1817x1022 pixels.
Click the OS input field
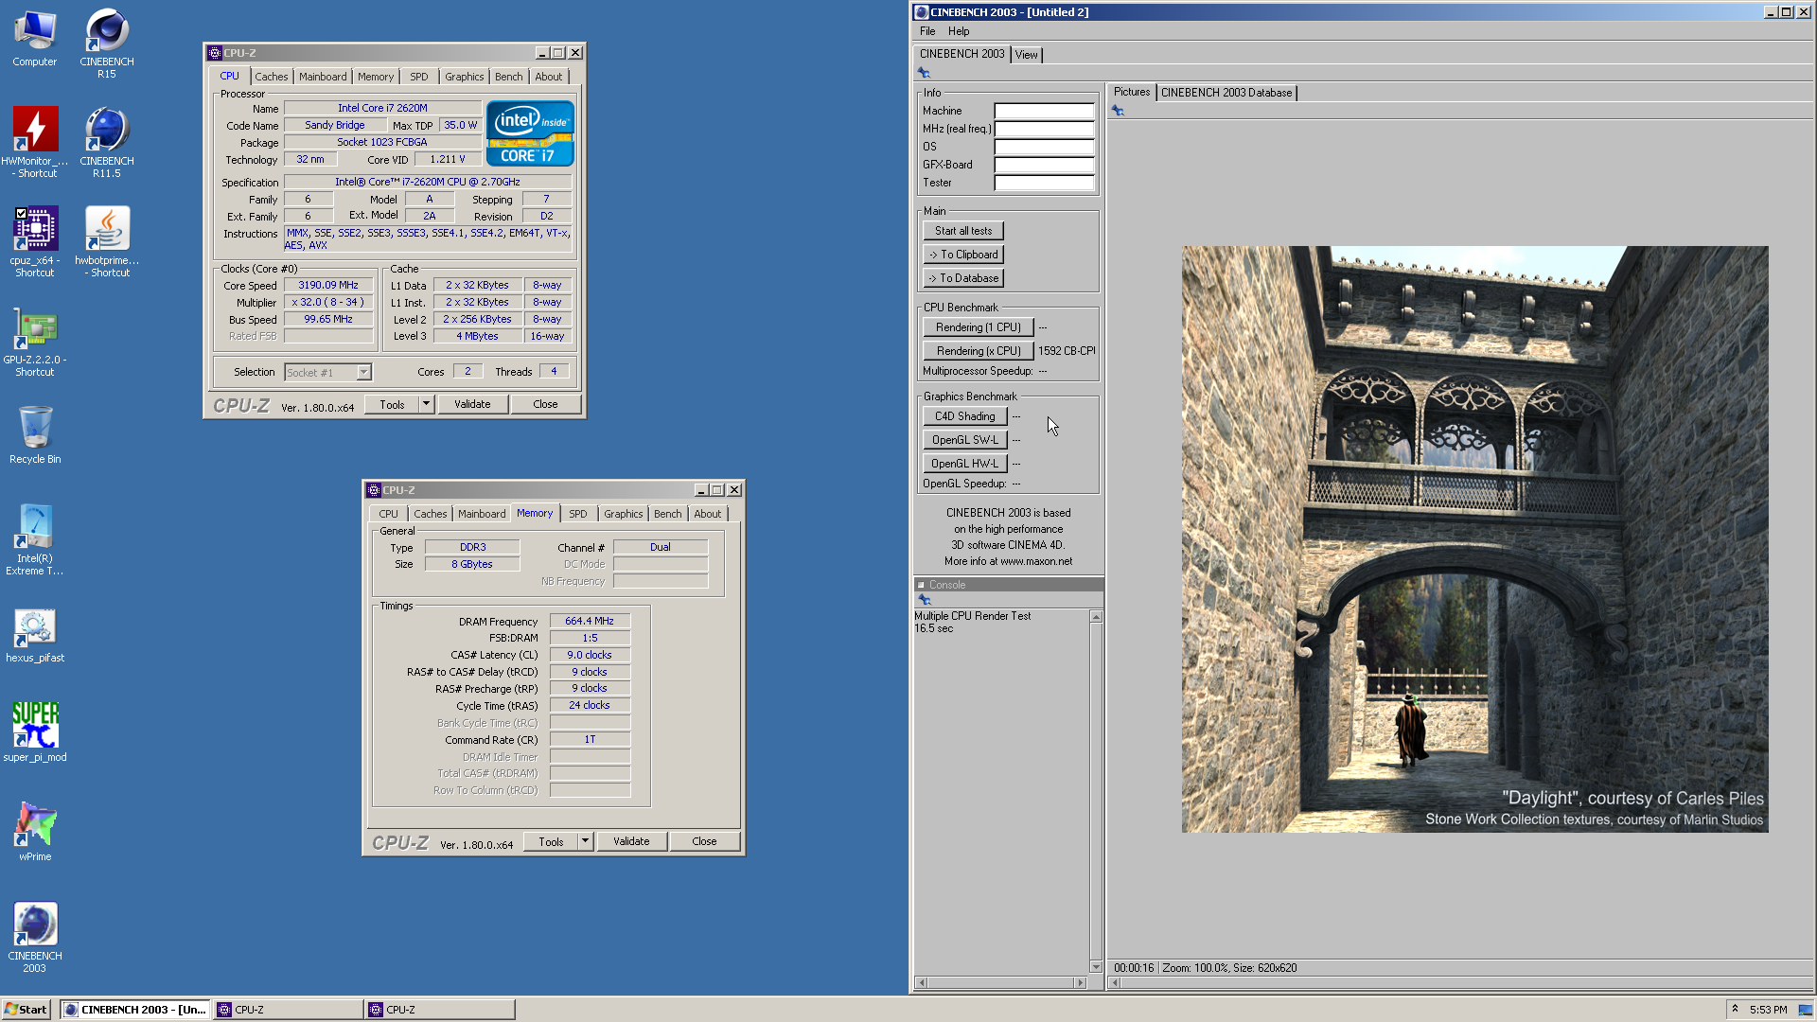1044,147
